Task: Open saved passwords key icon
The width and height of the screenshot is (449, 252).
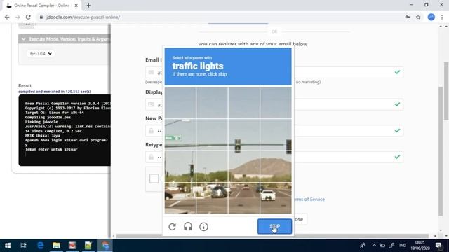Action: pos(408,17)
